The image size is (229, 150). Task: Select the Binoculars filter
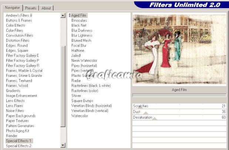click(79, 20)
